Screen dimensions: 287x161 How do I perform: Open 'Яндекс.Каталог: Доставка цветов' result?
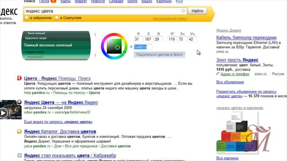(60, 131)
